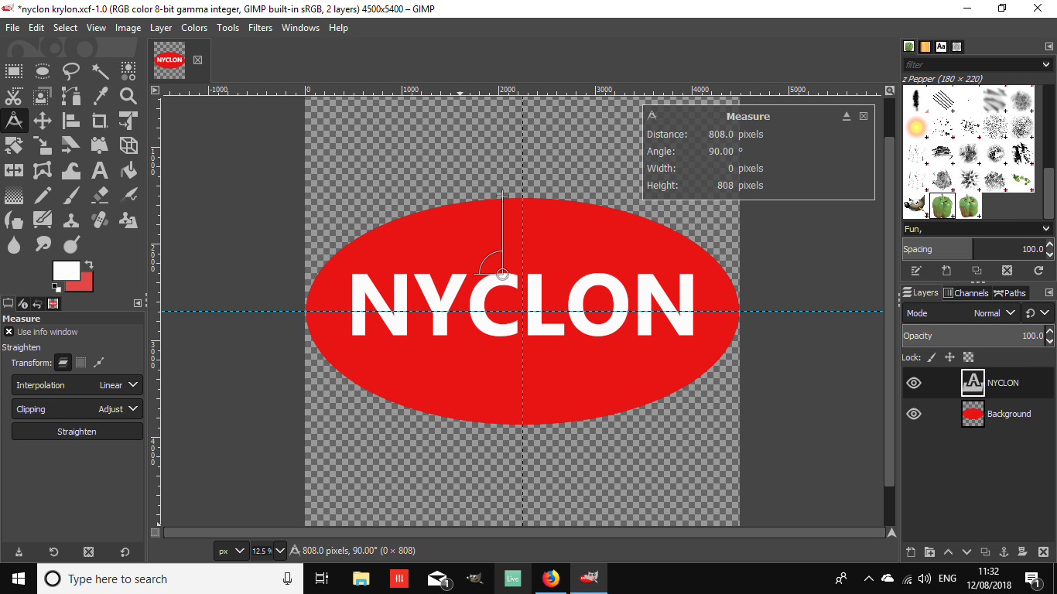Image resolution: width=1057 pixels, height=594 pixels.
Task: Choose the Color Picker eyedropper tool
Action: pos(100,96)
